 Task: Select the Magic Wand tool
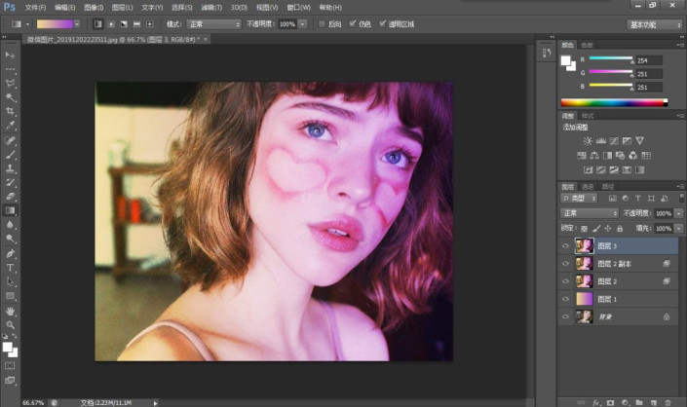(10, 97)
